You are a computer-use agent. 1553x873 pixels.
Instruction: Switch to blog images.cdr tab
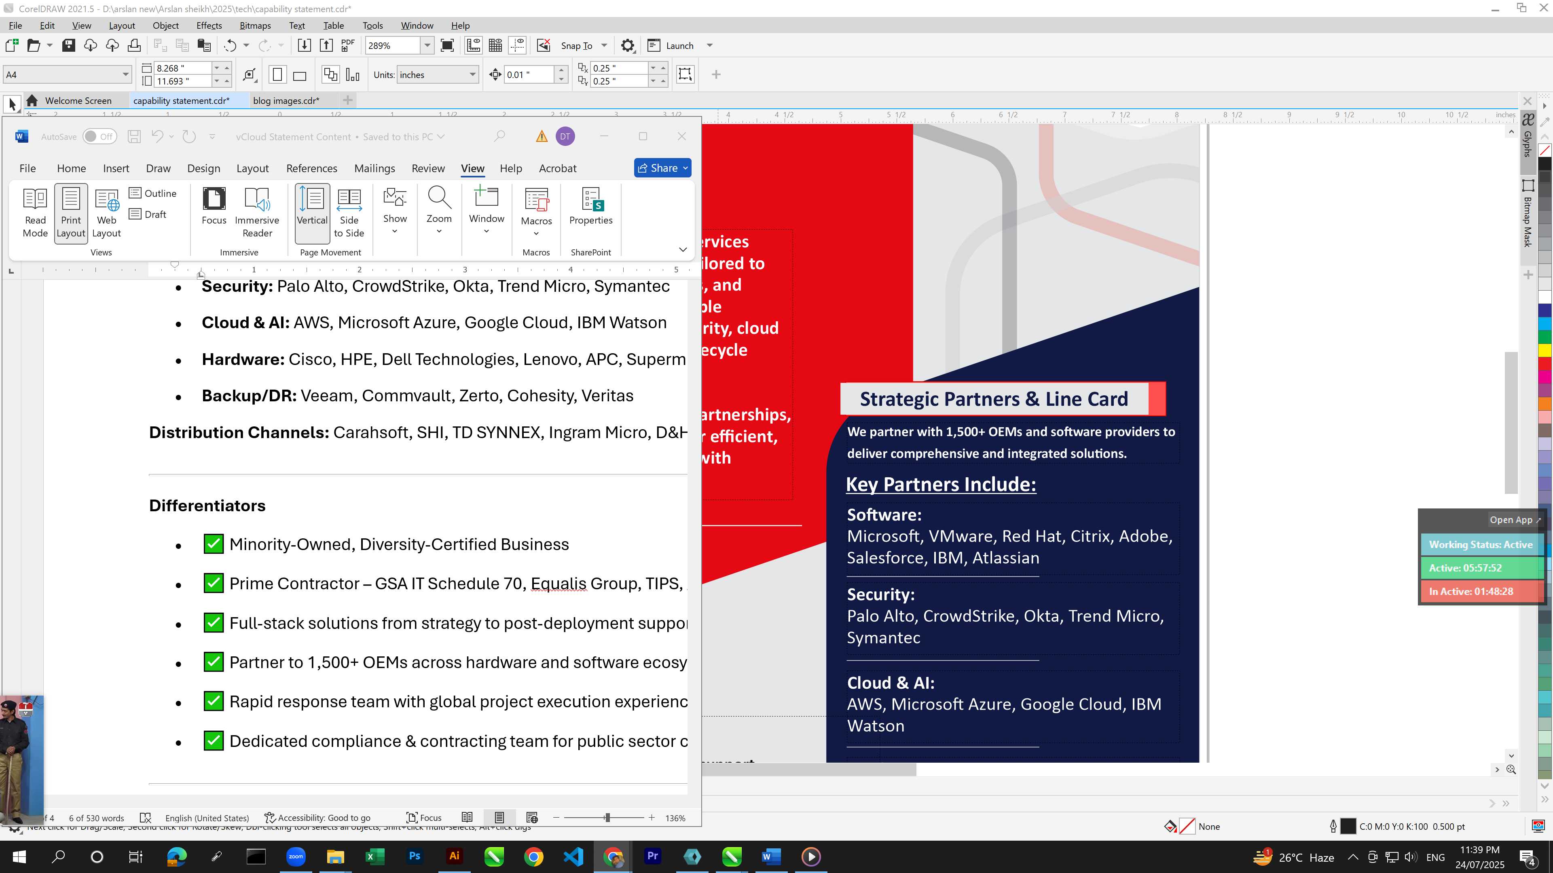pos(286,101)
